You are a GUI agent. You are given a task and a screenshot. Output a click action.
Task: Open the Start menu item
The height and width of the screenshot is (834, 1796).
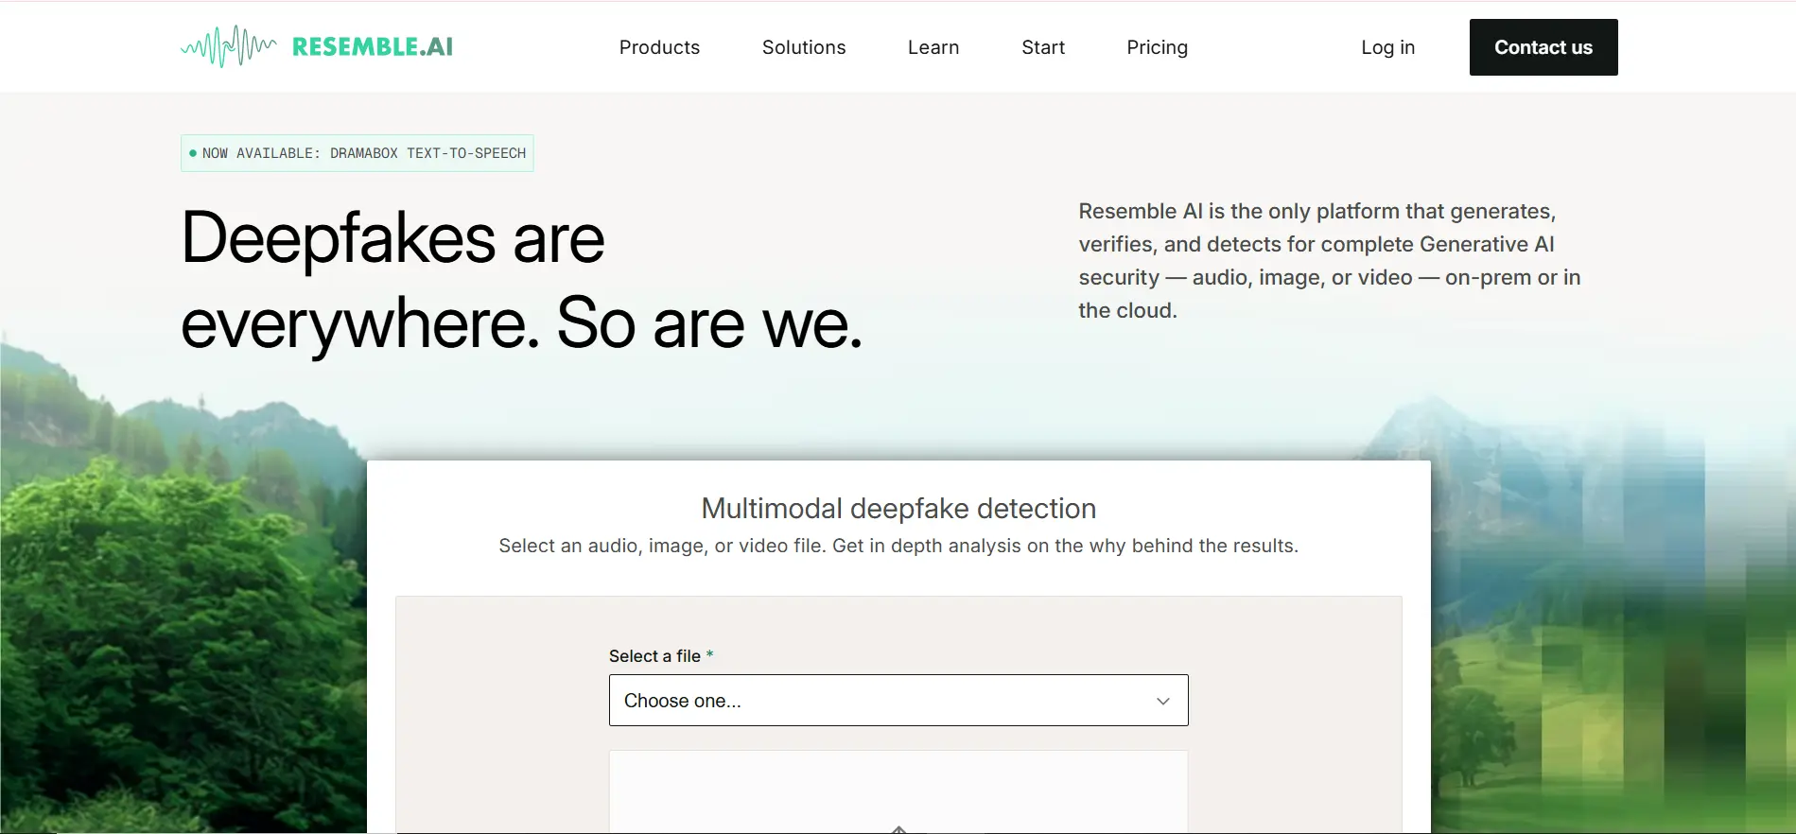1043,47
